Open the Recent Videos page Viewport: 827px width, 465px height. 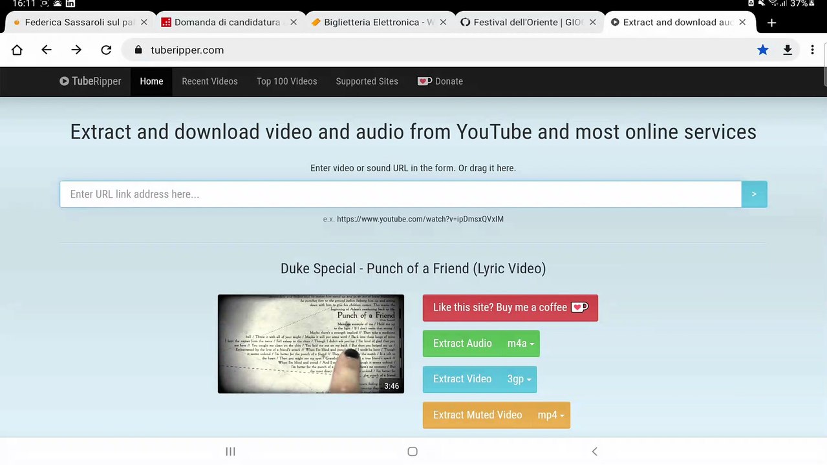[209, 81]
